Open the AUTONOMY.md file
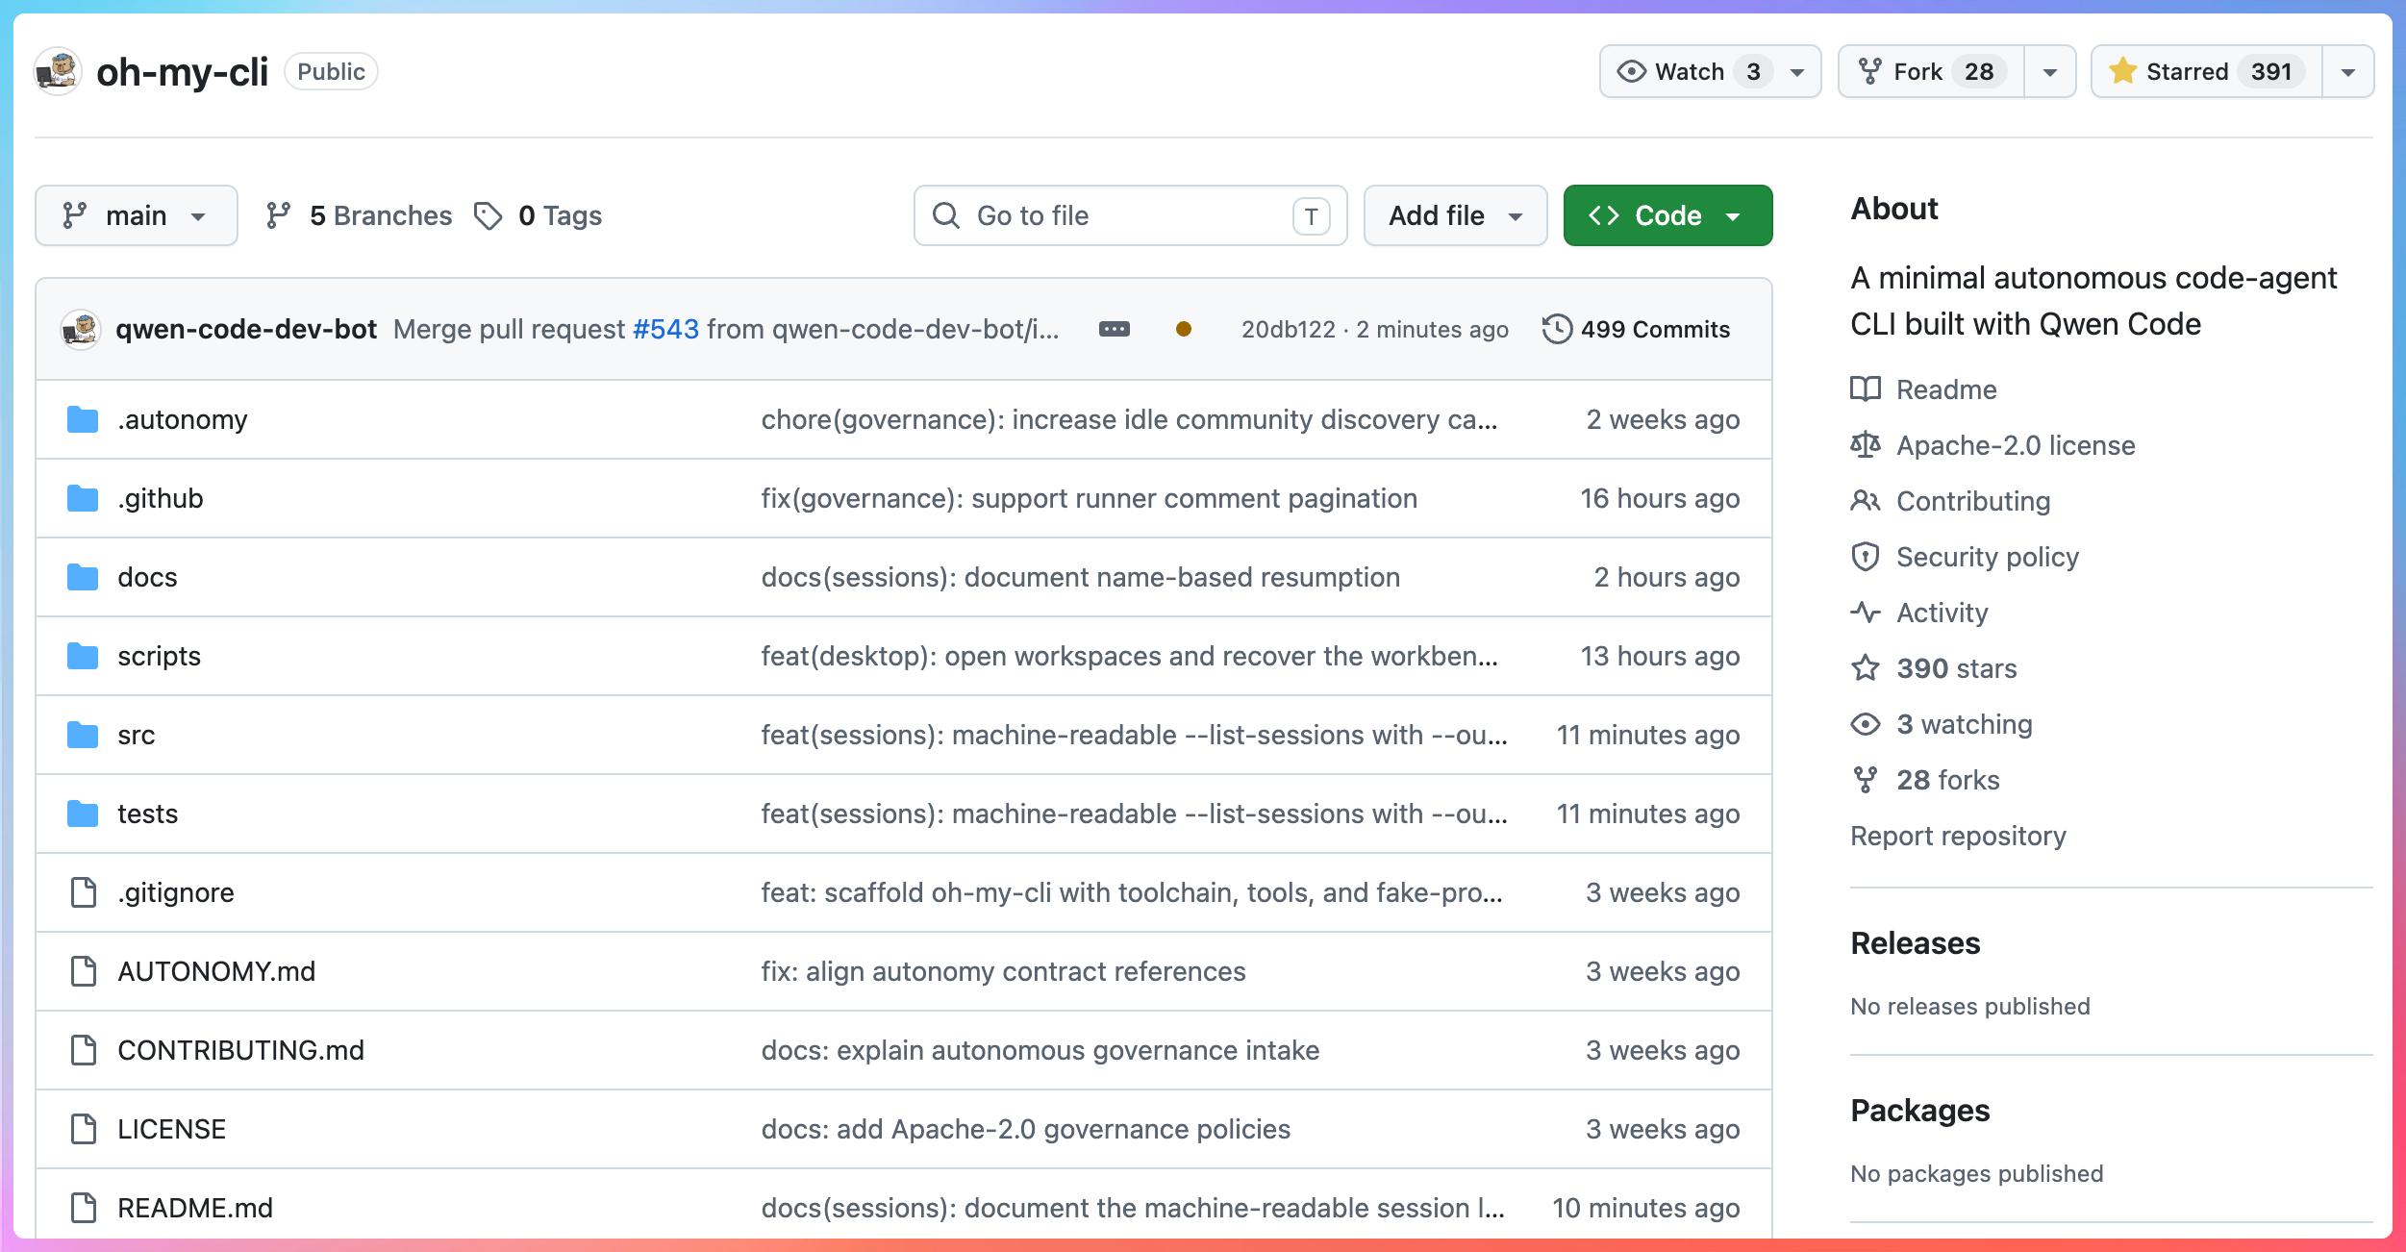The width and height of the screenshot is (2406, 1252). (216, 971)
